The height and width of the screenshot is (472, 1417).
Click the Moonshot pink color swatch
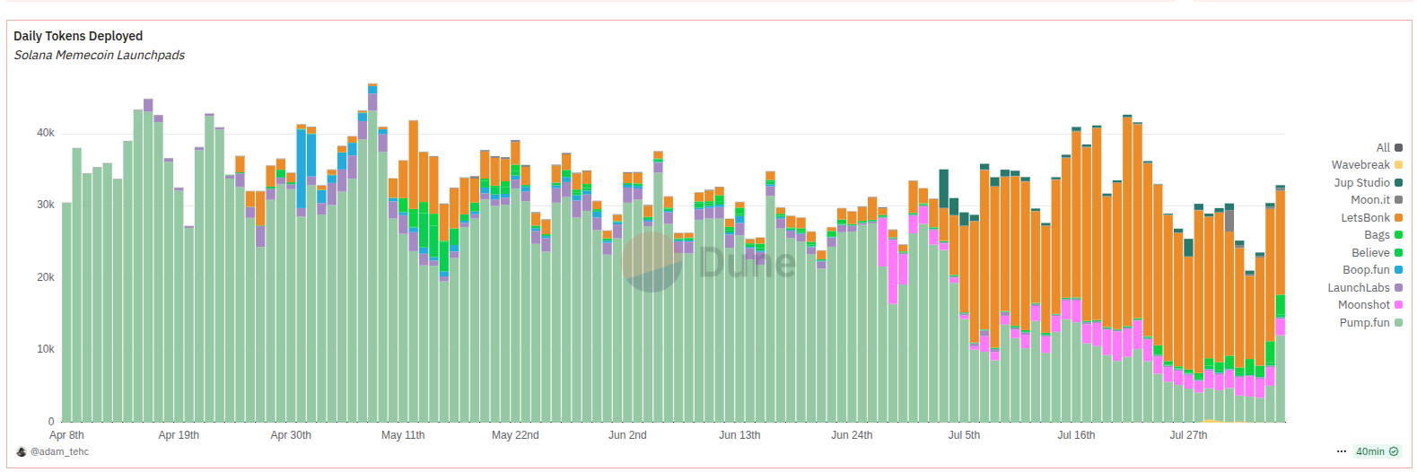tap(1398, 305)
